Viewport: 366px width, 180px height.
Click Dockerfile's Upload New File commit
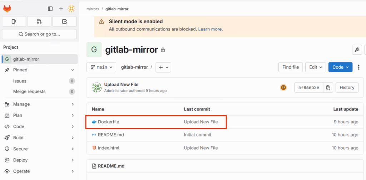pyautogui.click(x=201, y=122)
